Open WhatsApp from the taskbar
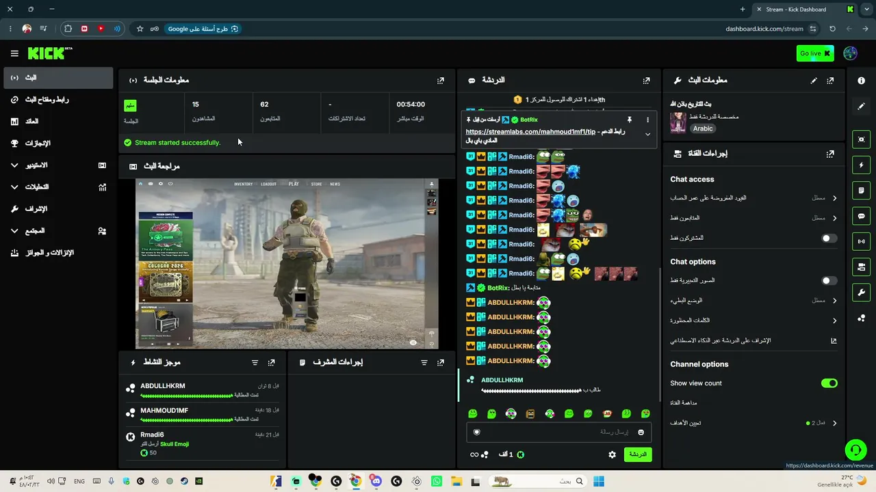 (x=437, y=481)
